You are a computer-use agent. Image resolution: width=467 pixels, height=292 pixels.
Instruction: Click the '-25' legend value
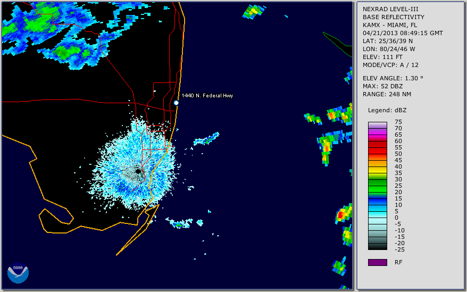pyautogui.click(x=399, y=249)
